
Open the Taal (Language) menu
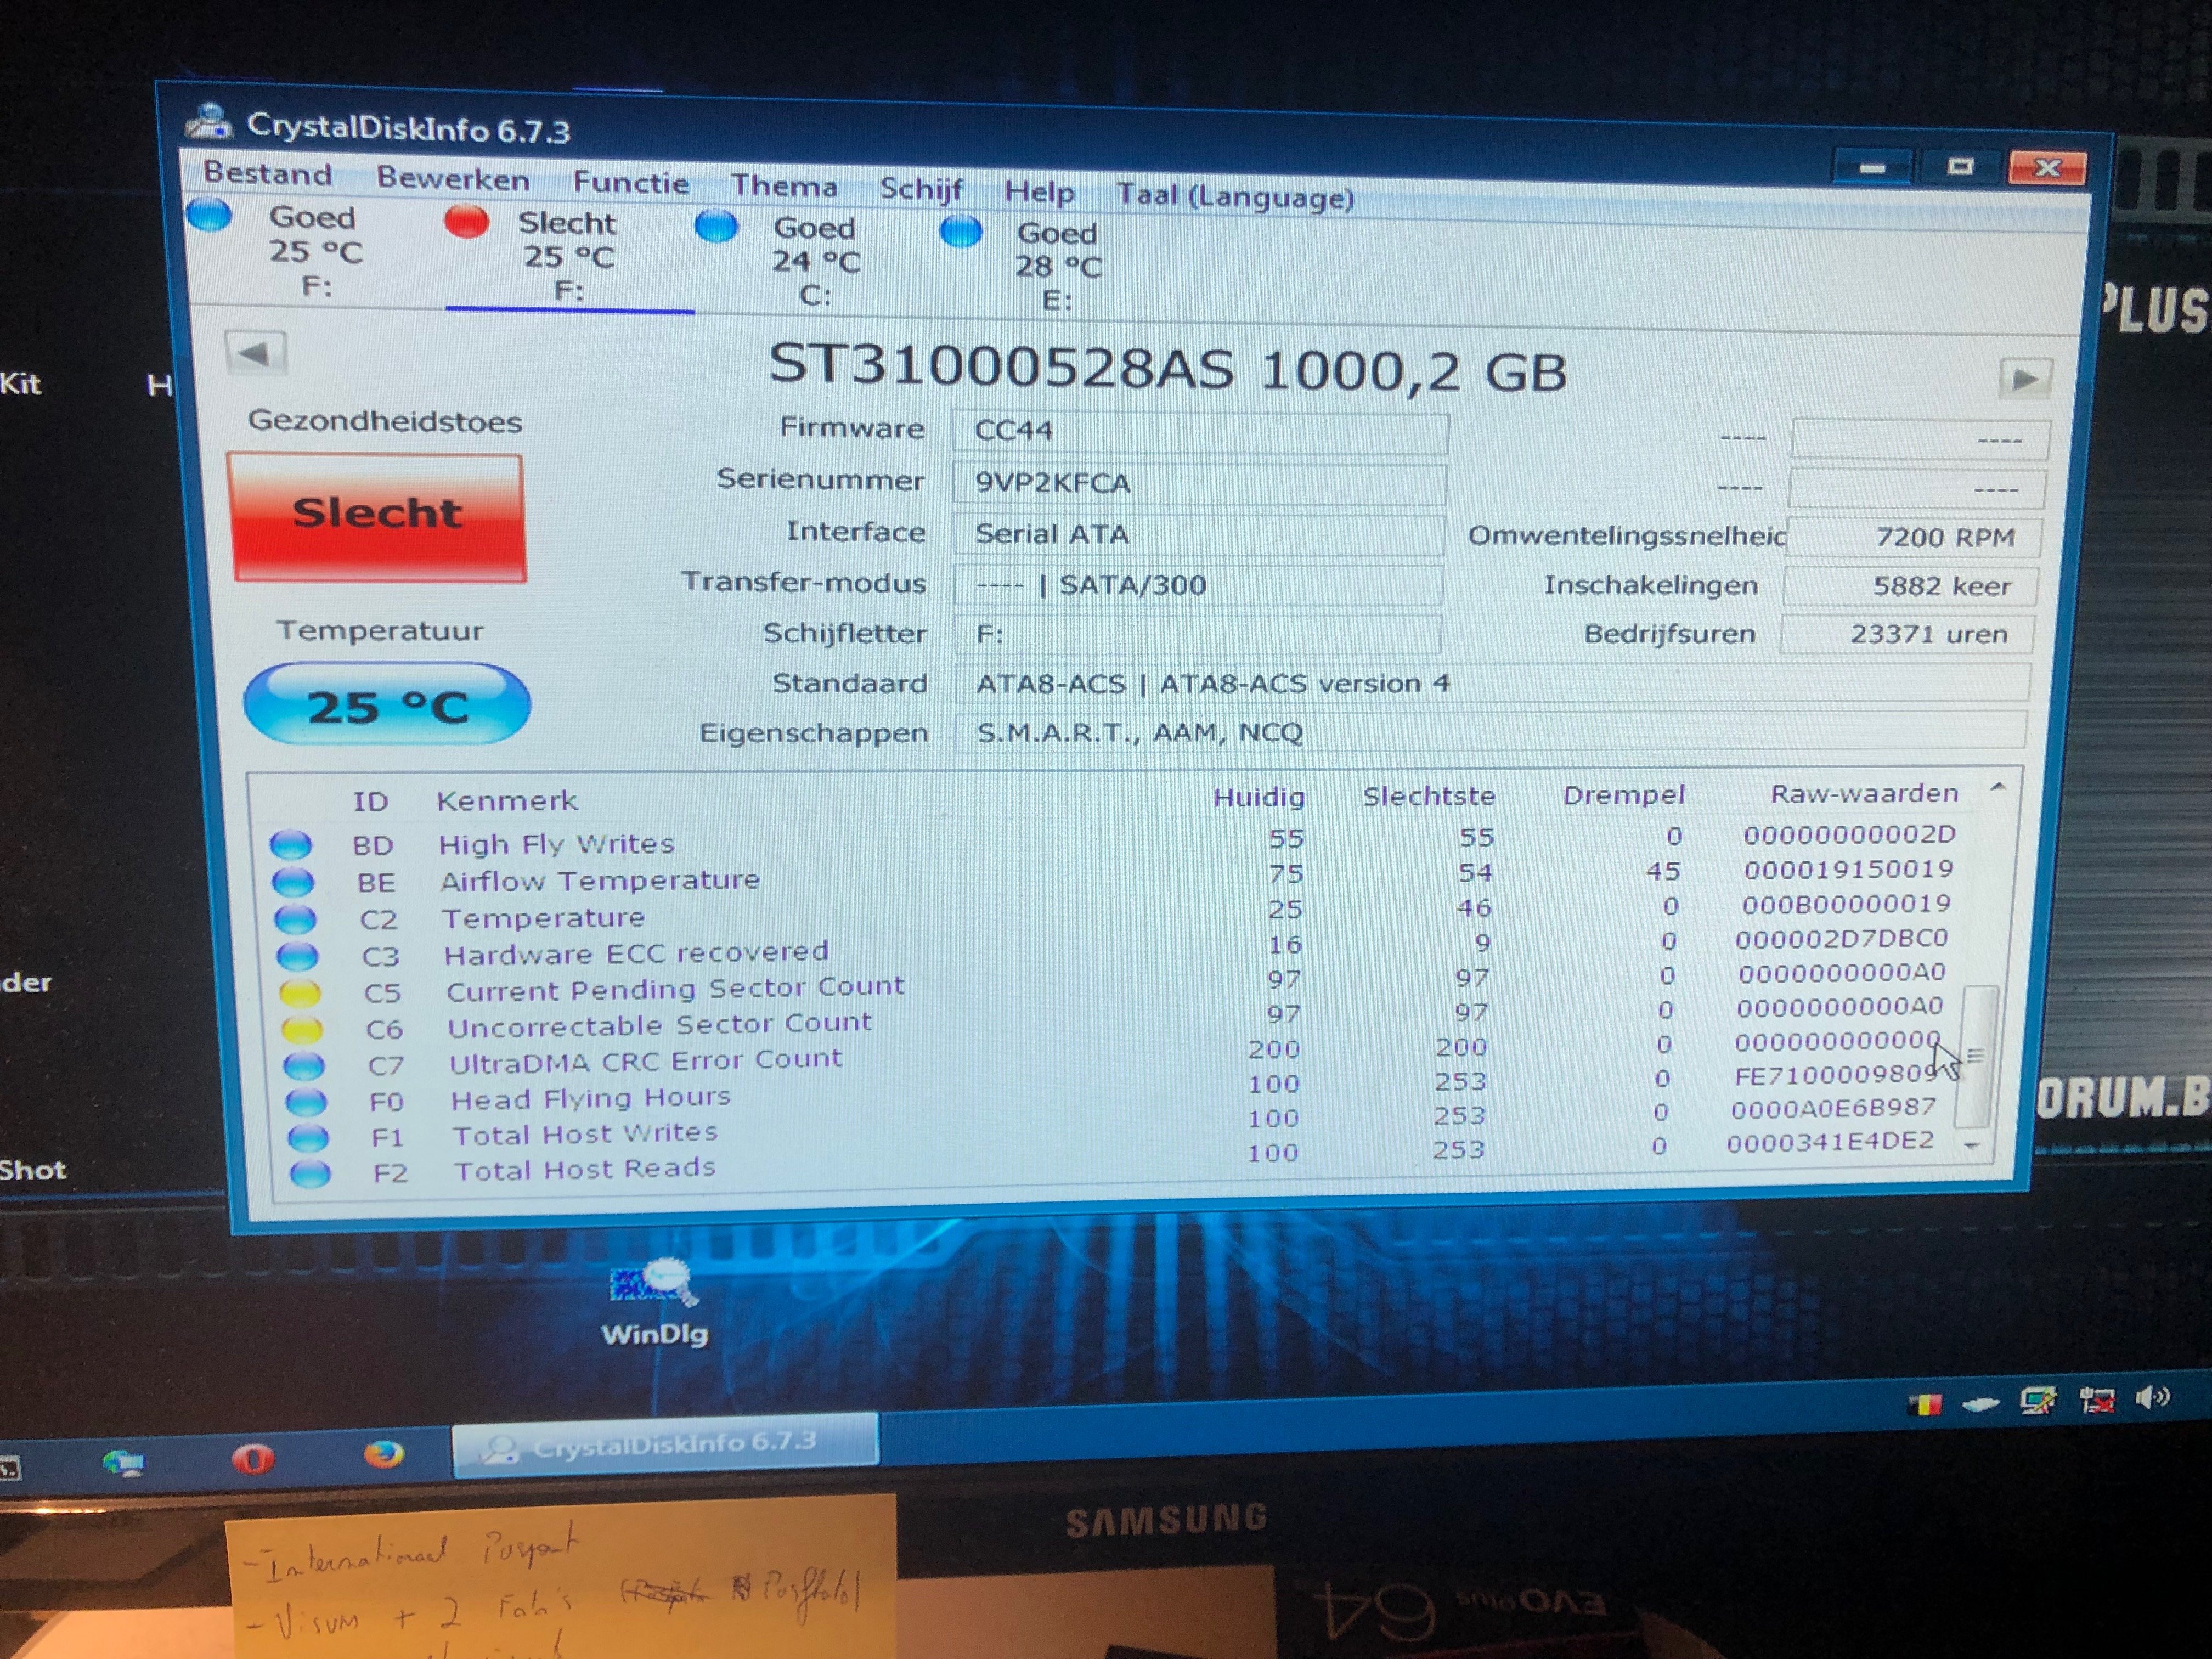point(1235,196)
